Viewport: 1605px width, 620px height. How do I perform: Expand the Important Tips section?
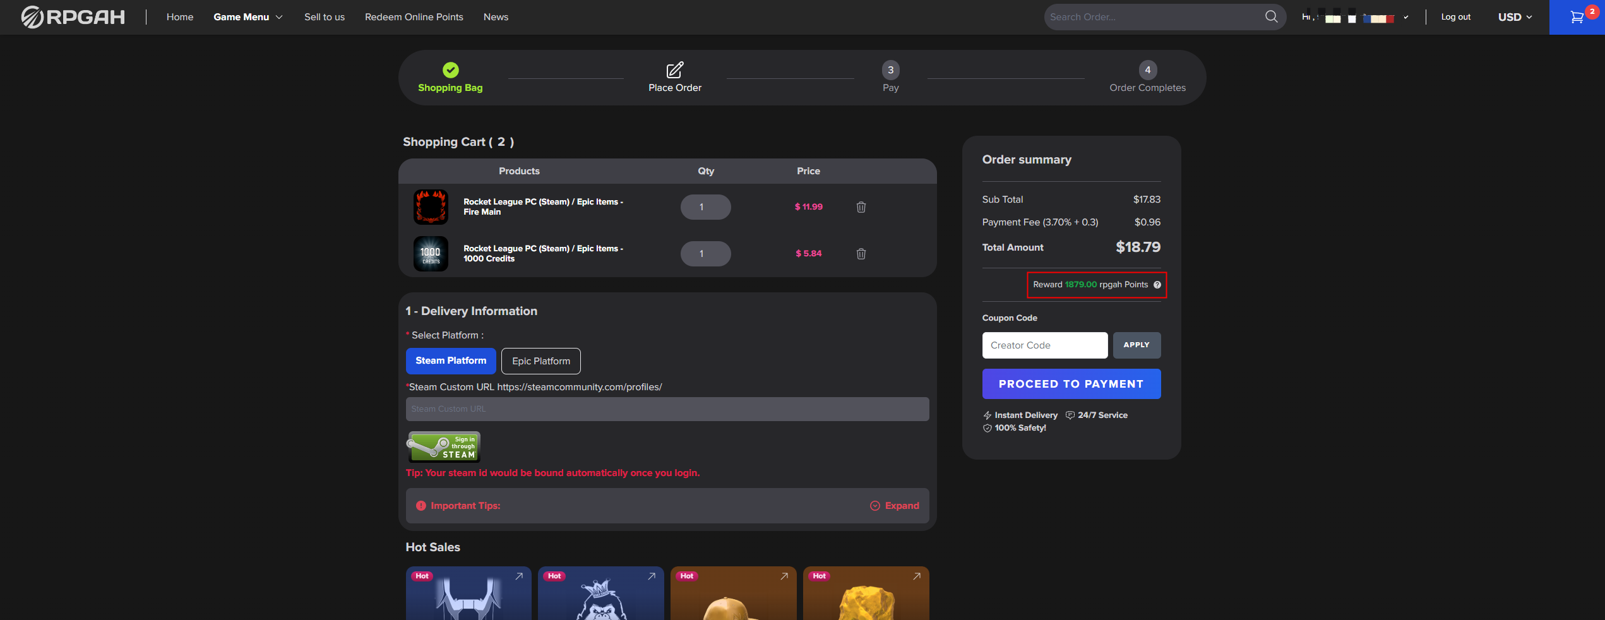(x=895, y=506)
